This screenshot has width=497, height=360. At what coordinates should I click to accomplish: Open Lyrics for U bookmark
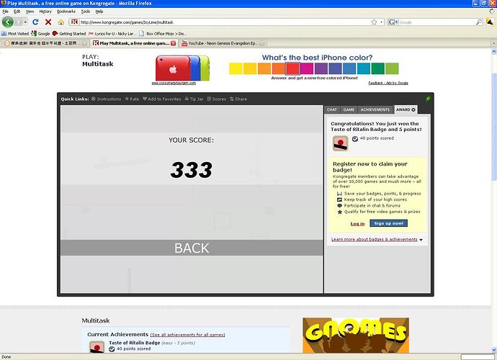click(112, 34)
